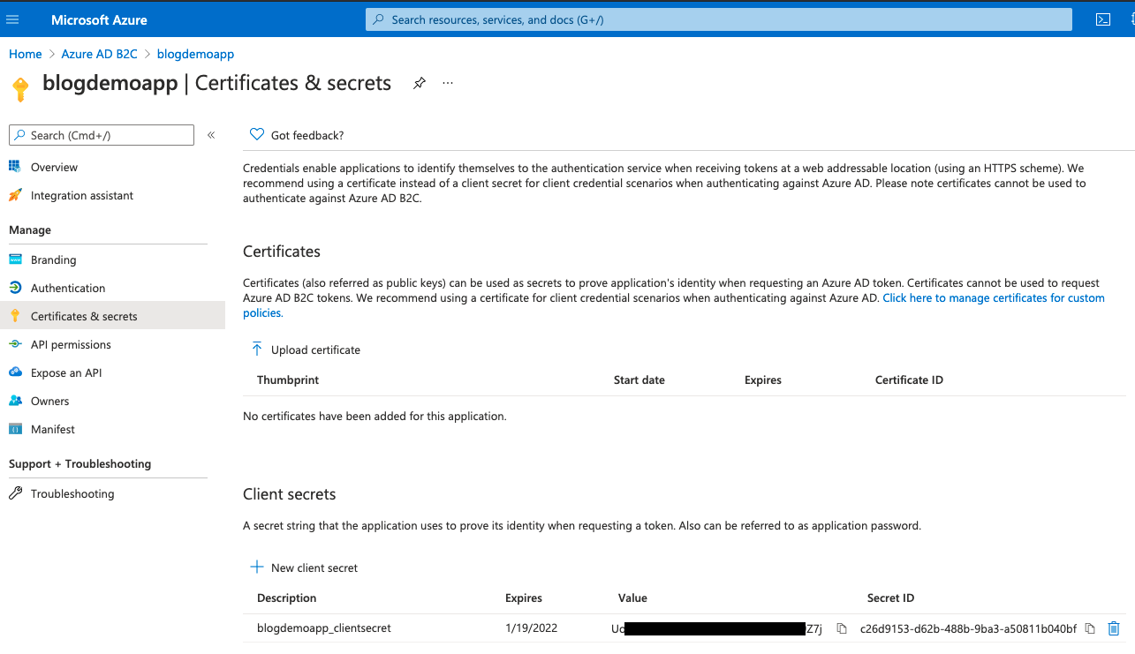
Task: Click the Microsoft Azure logo text
Action: tap(99, 19)
